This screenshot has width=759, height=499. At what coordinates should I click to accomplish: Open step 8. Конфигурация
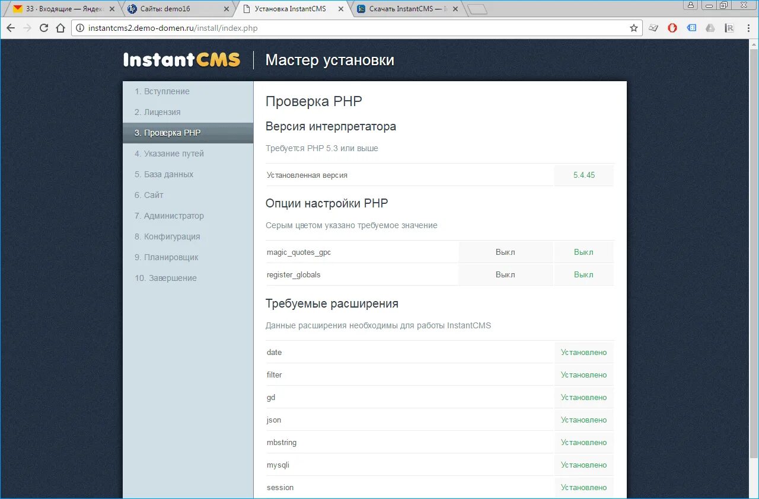(188, 236)
